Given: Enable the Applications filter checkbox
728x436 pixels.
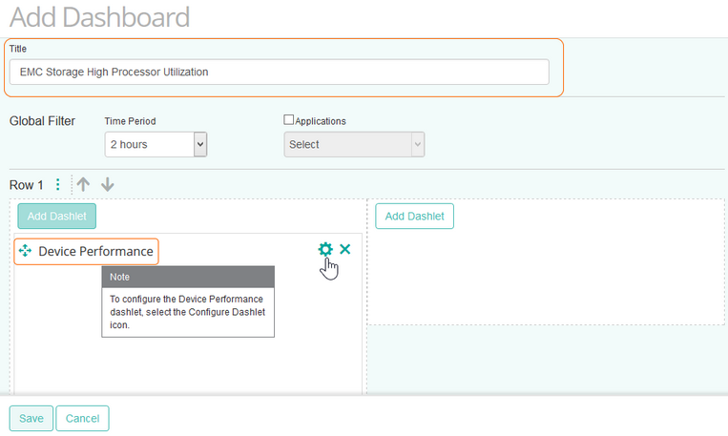Looking at the screenshot, I should tap(289, 121).
